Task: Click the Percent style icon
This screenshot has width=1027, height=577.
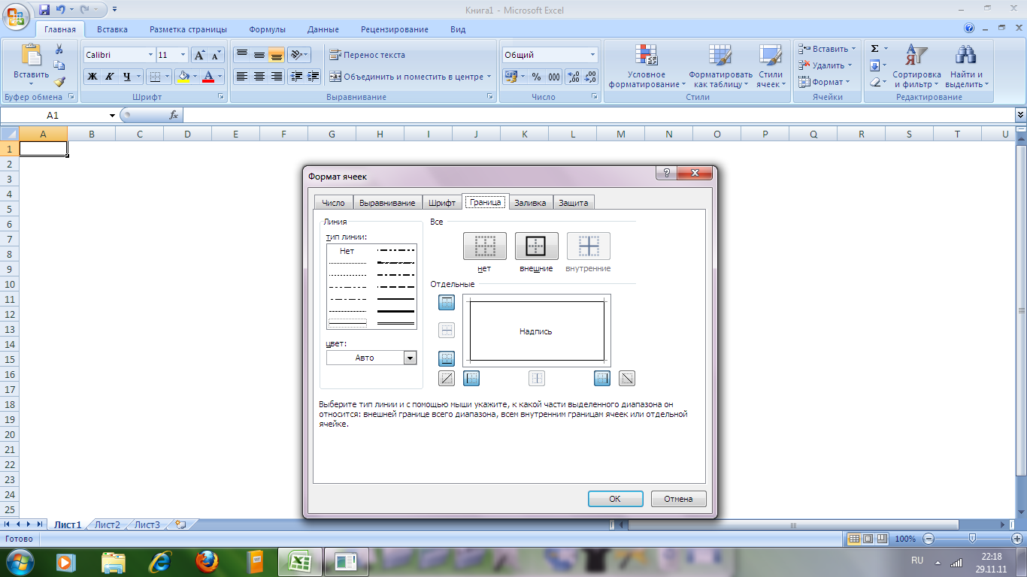Action: click(536, 77)
